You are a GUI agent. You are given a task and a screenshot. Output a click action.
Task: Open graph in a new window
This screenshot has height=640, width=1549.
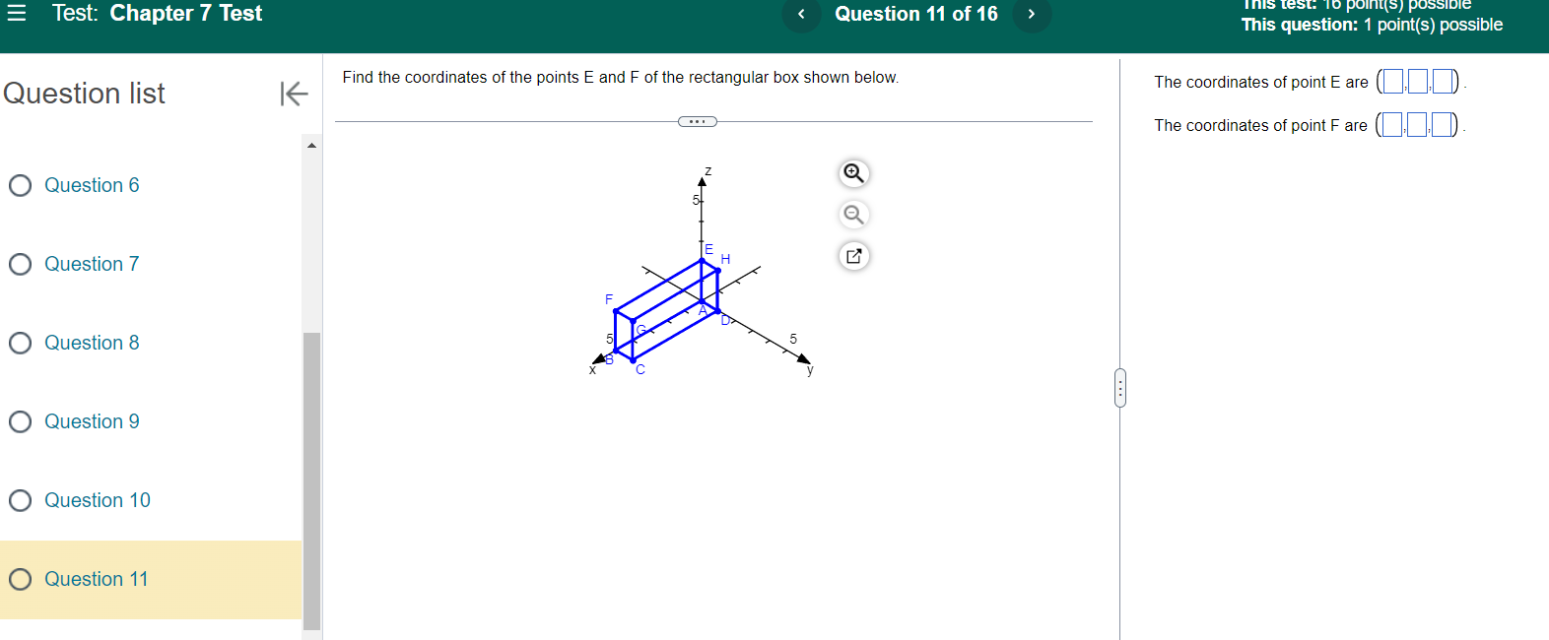click(x=853, y=256)
